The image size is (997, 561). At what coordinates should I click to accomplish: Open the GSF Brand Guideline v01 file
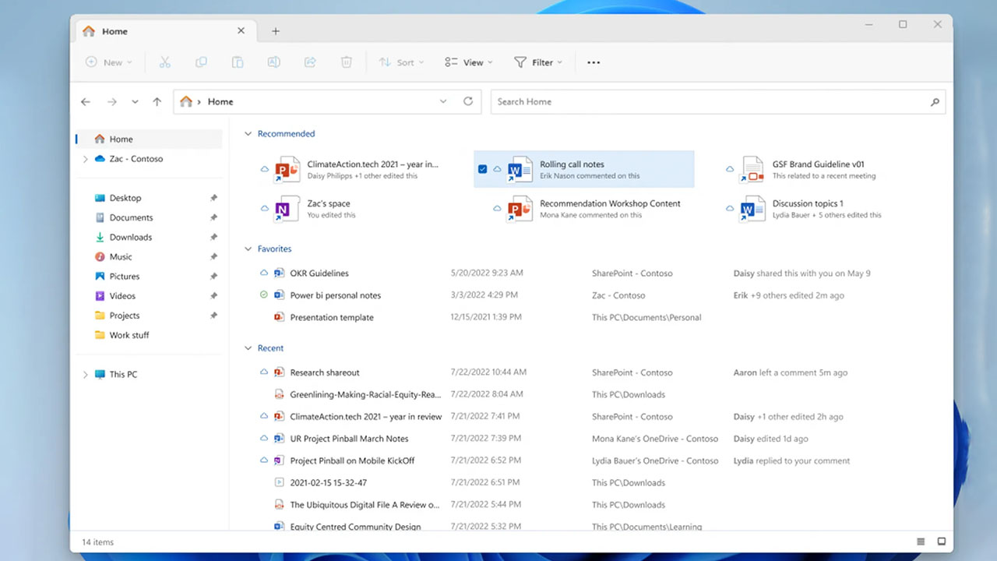point(817,169)
